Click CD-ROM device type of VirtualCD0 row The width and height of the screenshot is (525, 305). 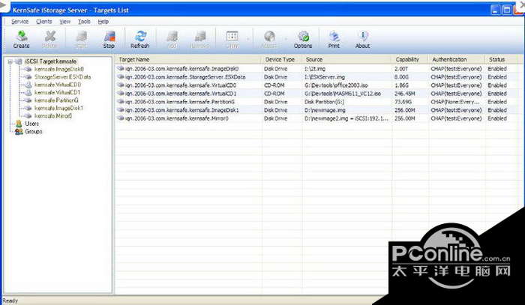click(274, 85)
